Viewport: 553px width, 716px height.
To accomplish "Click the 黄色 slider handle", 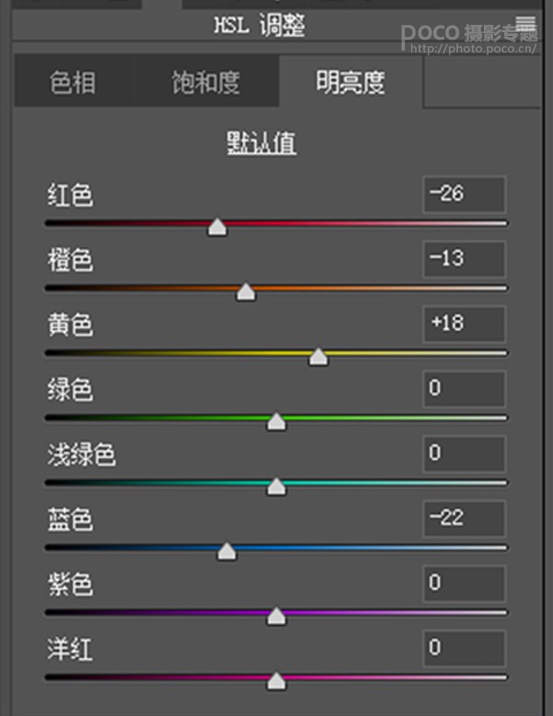I will pos(318,357).
